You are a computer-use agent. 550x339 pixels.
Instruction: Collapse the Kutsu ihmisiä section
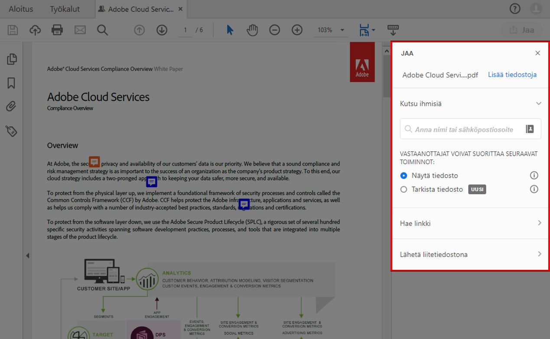tap(539, 103)
